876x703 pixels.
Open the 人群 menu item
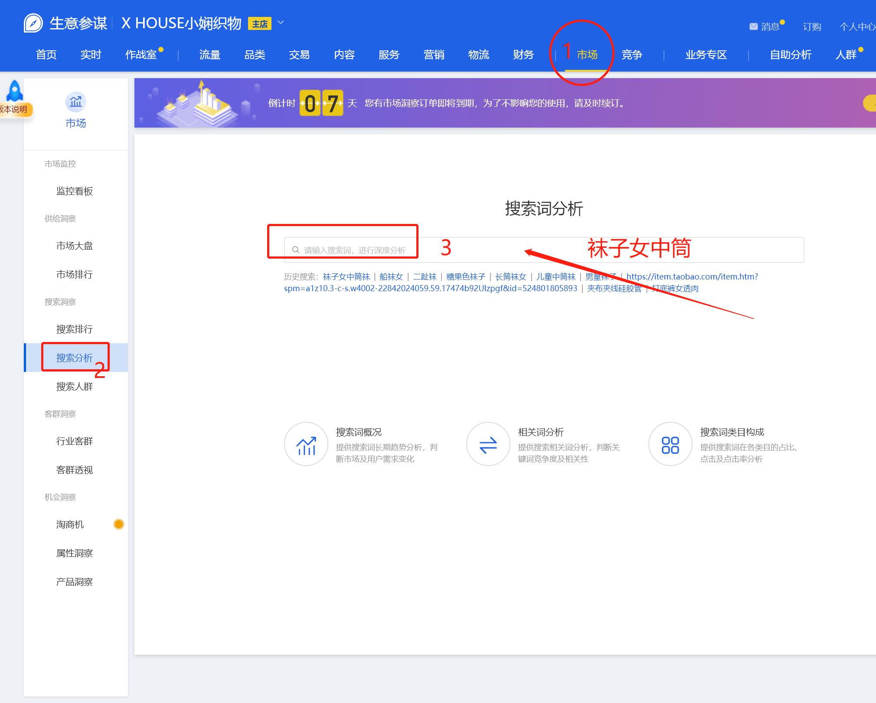pos(847,55)
